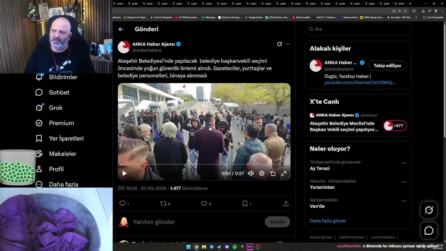The image size is (446, 251).
Task: Open Sohbet in the sidebar
Action: point(52,92)
